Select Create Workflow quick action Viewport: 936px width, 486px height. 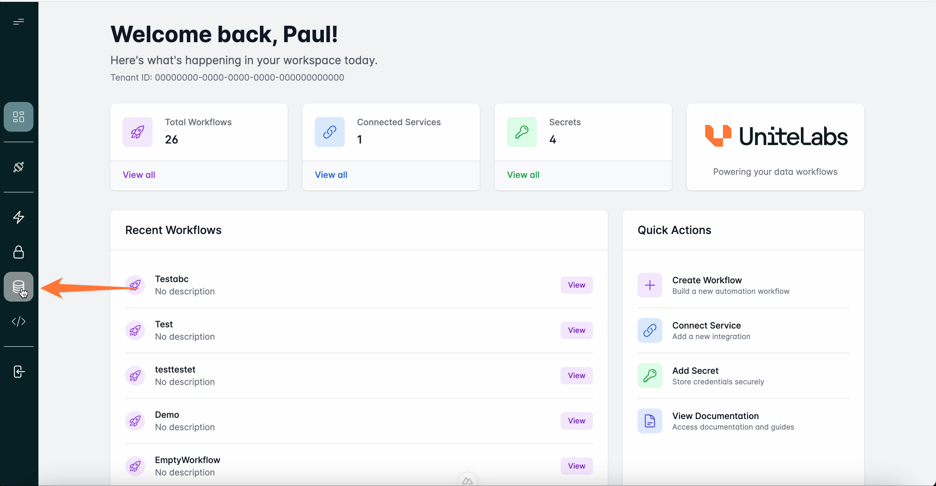tap(743, 285)
